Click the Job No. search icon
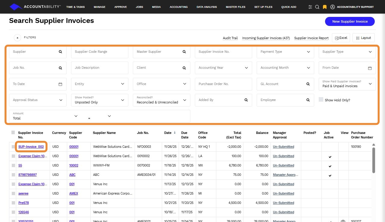This screenshot has height=222, width=385. tap(61, 68)
